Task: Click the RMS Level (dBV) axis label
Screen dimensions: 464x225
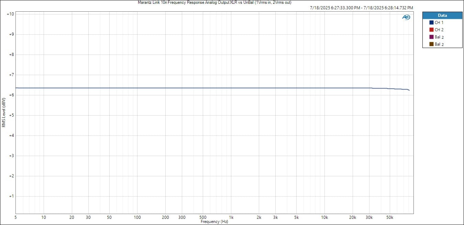Action: pyautogui.click(x=4, y=113)
